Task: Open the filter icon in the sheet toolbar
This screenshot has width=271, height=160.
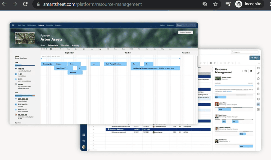Action: pos(204,63)
